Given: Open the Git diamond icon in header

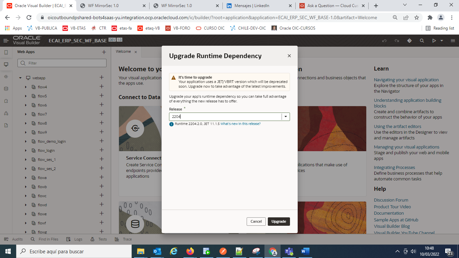Looking at the screenshot, I should coord(409,41).
